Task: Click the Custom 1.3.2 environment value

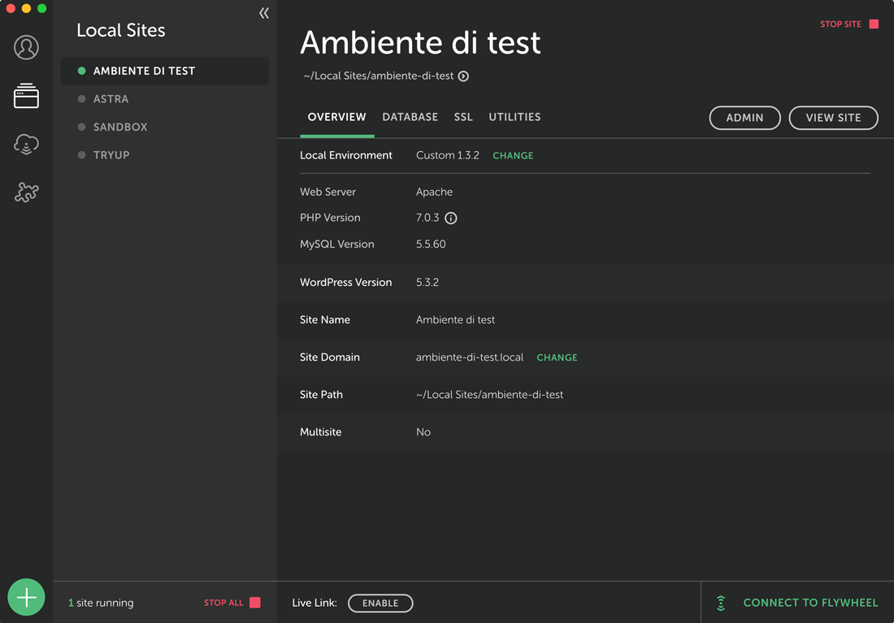Action: tap(448, 155)
